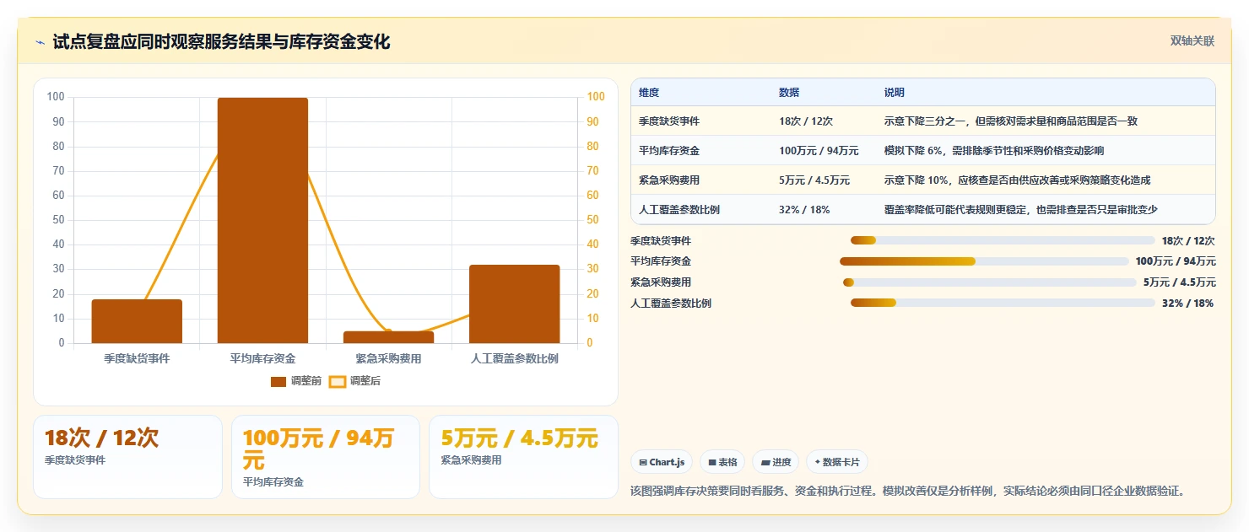Click the 表格 tag chip
Screen dimensions: 1249x532
[x=722, y=462]
